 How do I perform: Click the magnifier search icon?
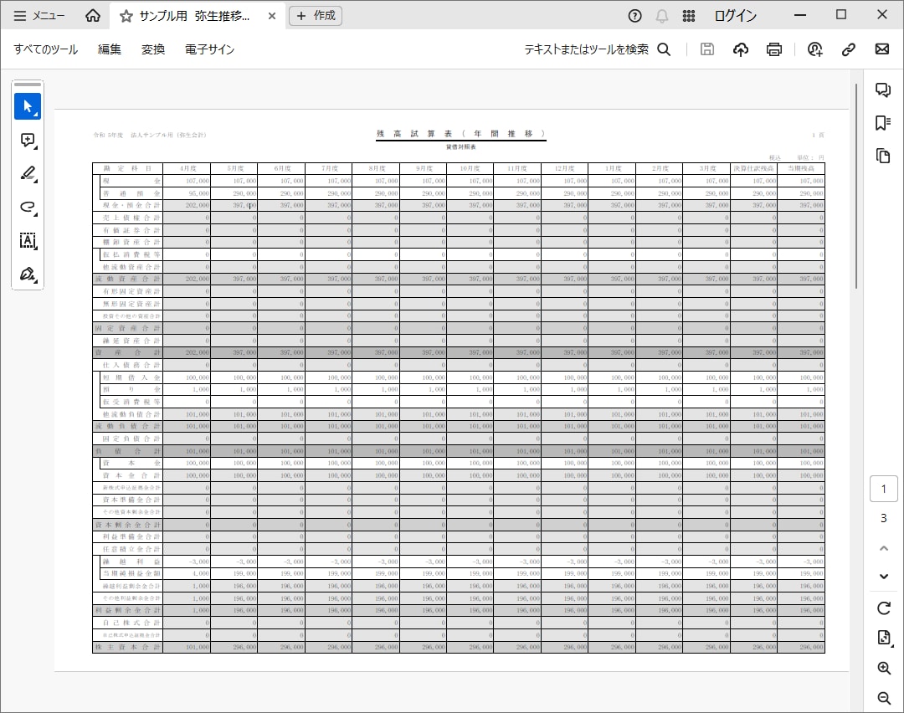664,49
